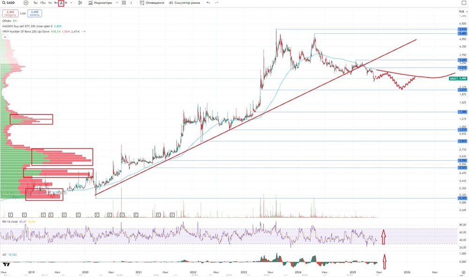Click the green SAGO 2,490 price label
This screenshot has width=469, height=277.
tap(458, 78)
